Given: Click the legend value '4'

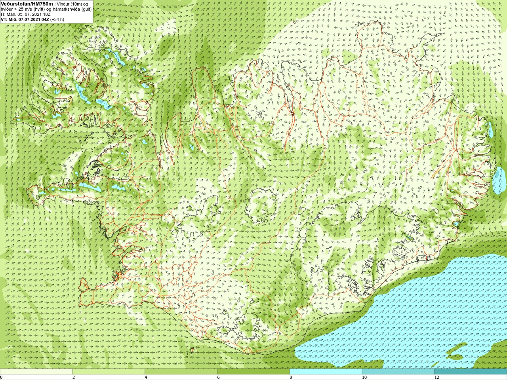Looking at the screenshot, I should (x=146, y=377).
